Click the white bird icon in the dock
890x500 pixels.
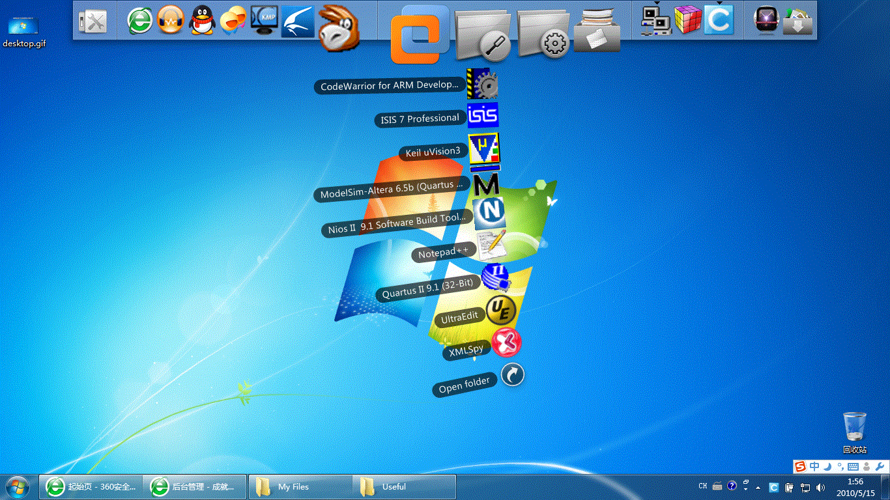(x=298, y=21)
